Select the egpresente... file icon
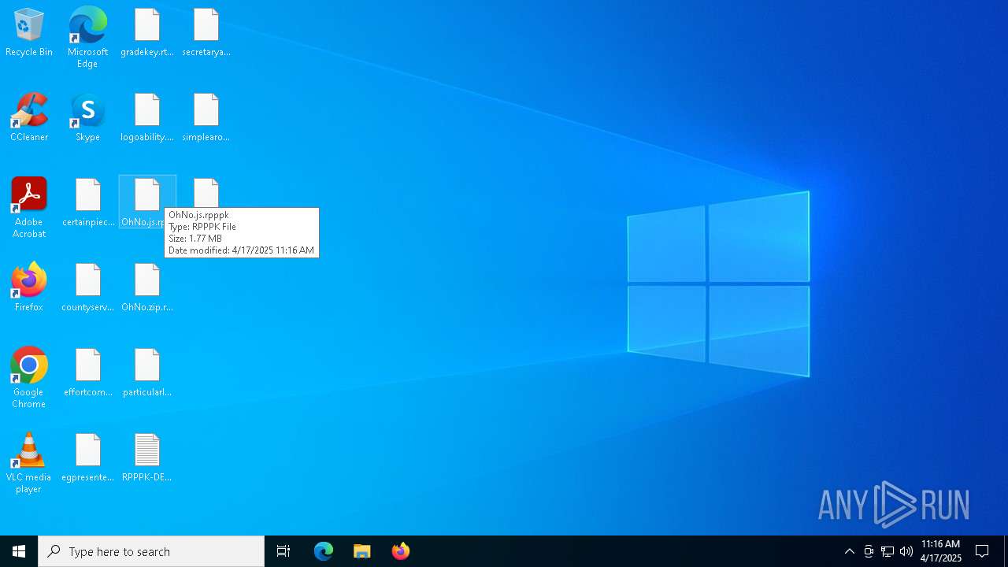Screen dimensions: 1008x567 coord(87,458)
